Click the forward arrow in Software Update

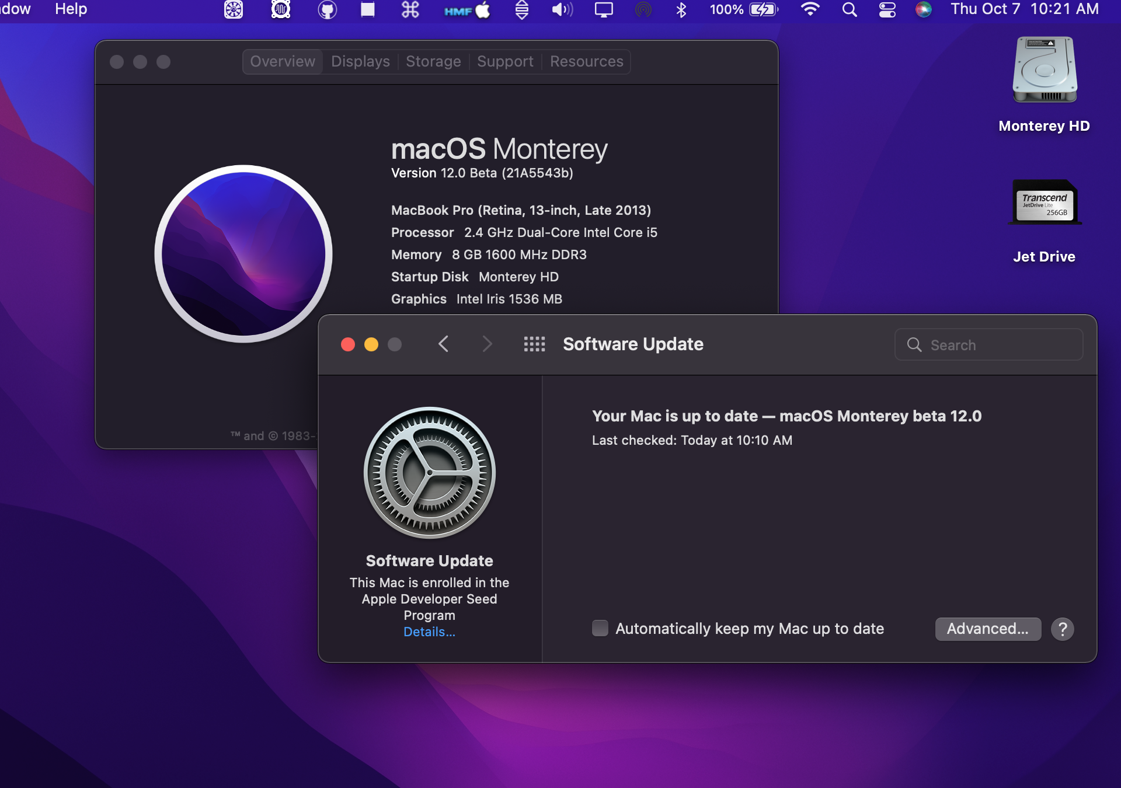488,344
